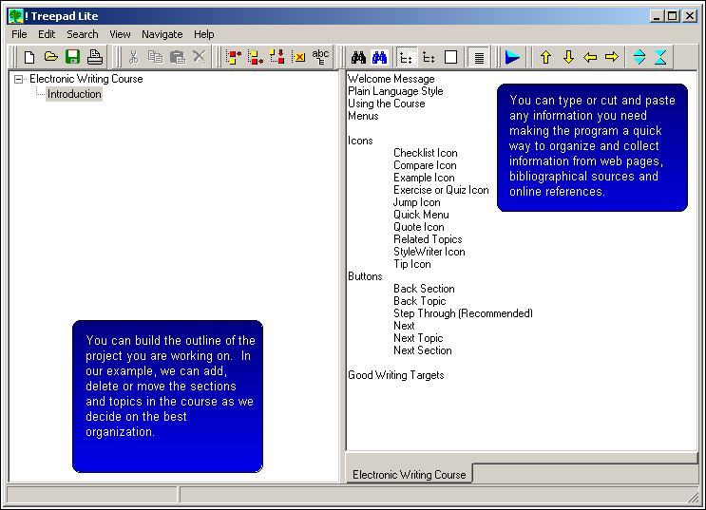Click the yellow right arrow icon

(612, 57)
